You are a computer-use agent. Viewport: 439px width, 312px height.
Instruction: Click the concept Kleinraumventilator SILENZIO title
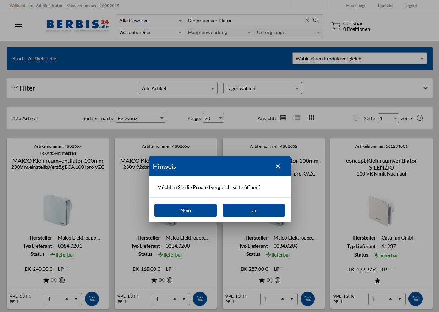(x=382, y=164)
